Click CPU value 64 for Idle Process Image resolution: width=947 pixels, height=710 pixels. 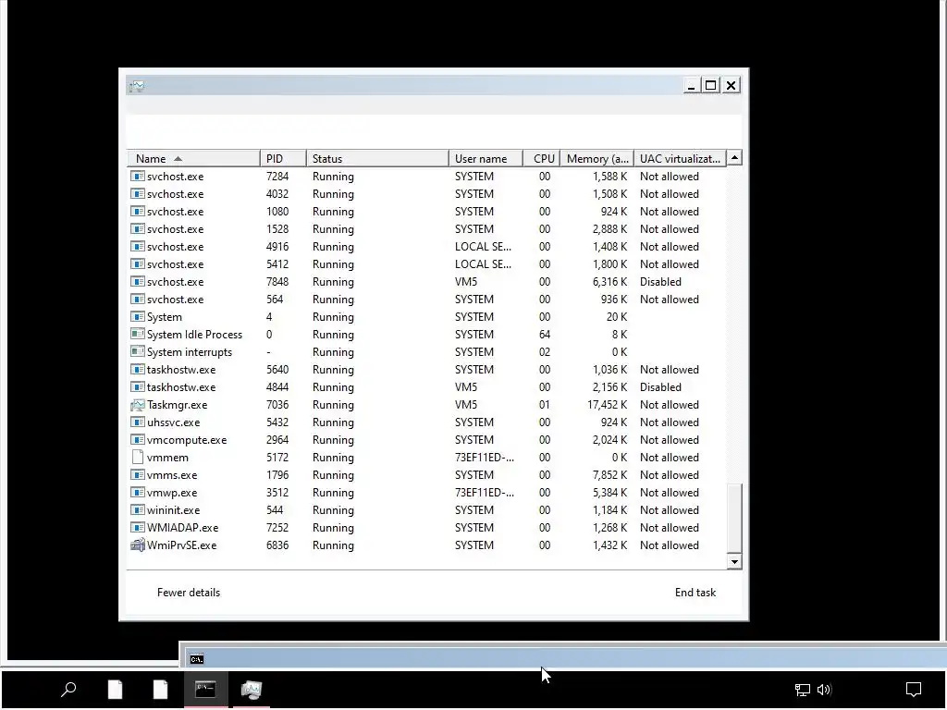pos(545,335)
